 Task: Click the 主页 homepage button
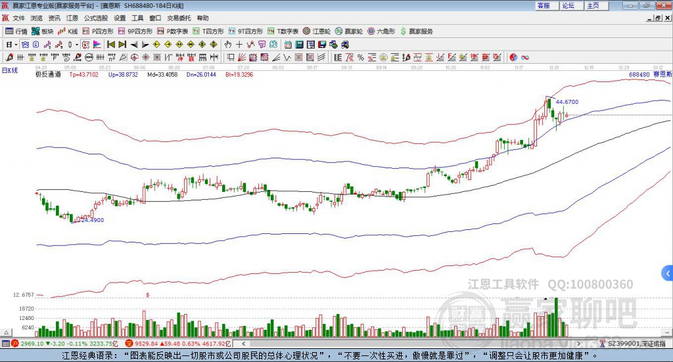tap(596, 5)
